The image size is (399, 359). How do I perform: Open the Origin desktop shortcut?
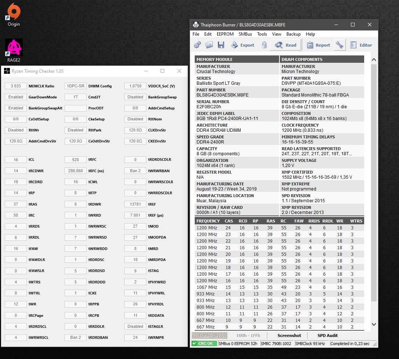[14, 15]
